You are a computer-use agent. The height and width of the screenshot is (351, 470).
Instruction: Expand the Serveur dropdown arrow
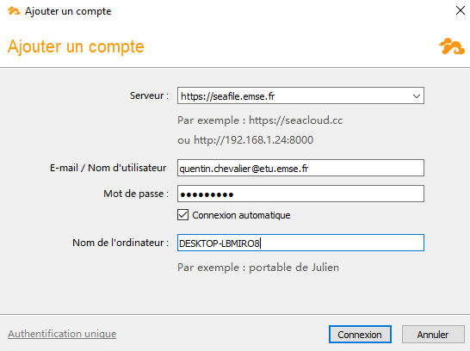(416, 96)
